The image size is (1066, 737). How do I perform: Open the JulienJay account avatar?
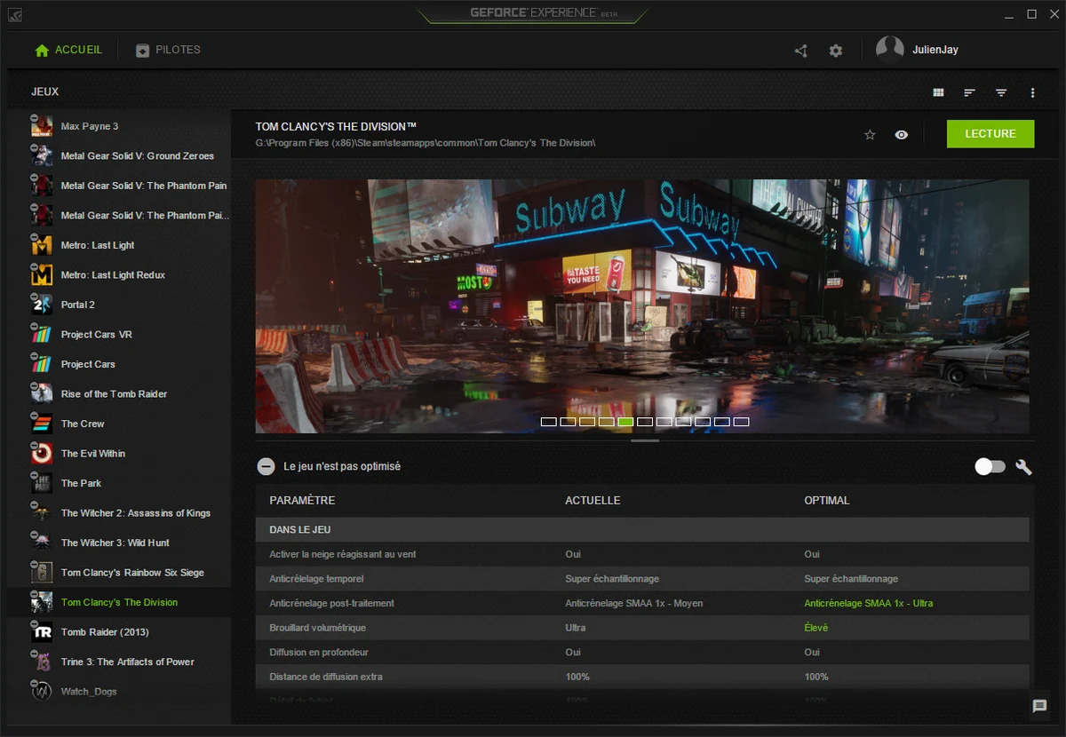pos(890,50)
